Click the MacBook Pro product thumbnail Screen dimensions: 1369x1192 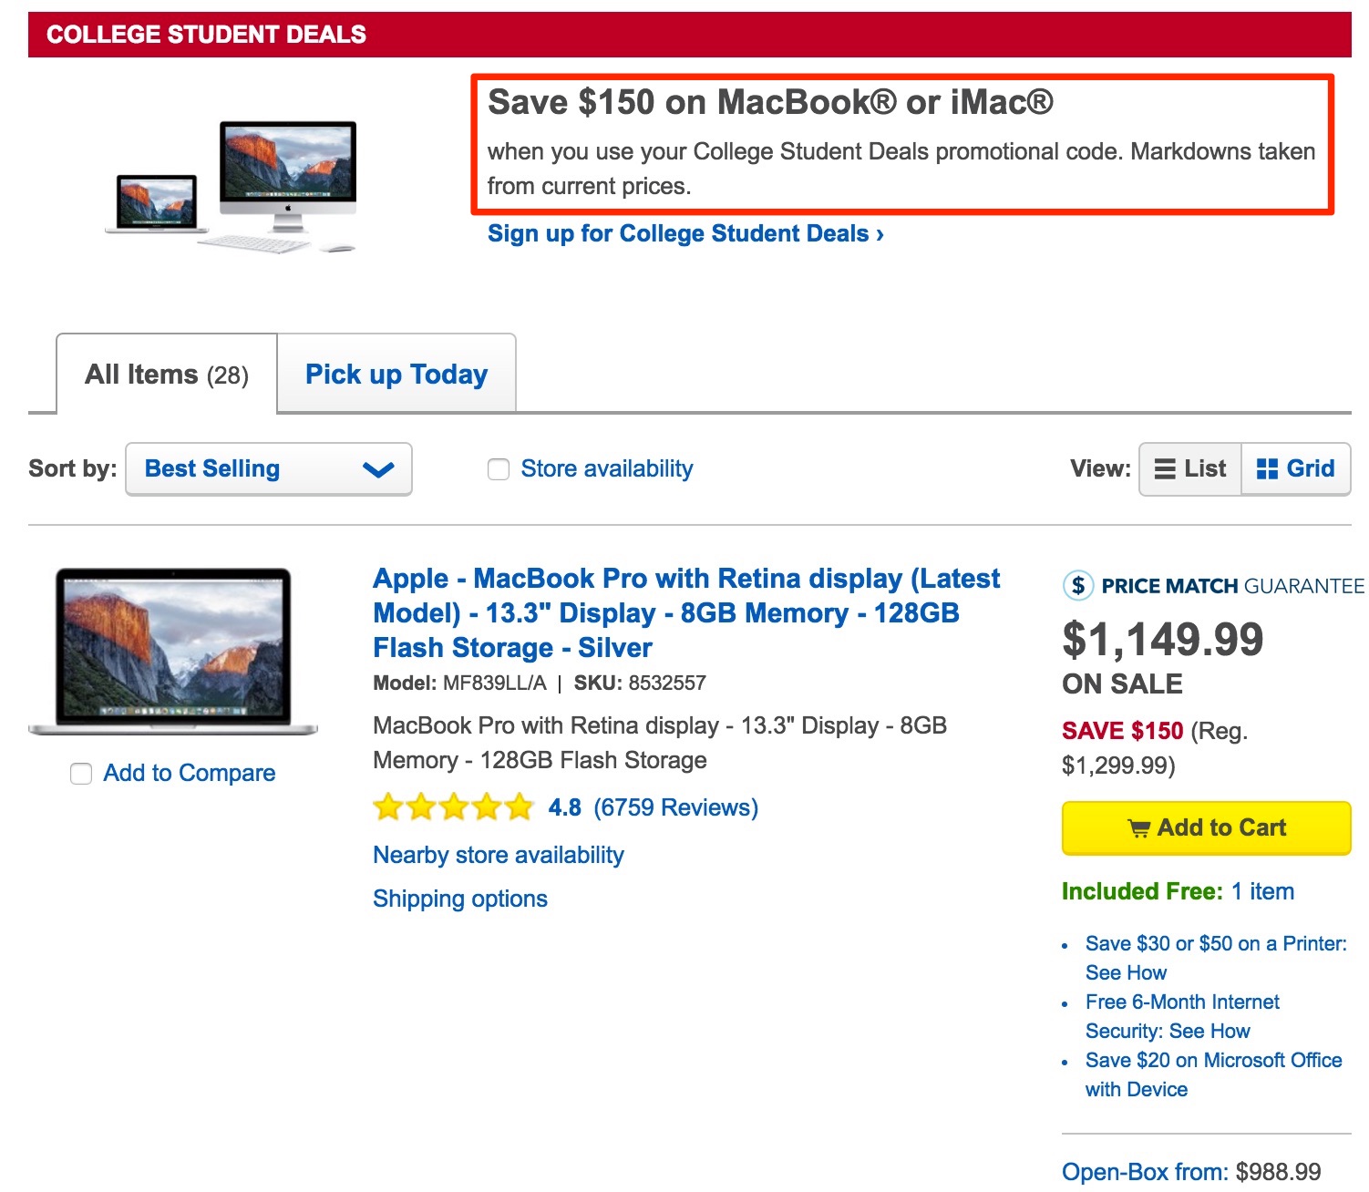click(x=173, y=651)
